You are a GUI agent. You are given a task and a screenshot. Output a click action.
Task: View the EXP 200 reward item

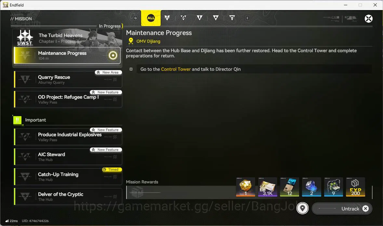point(355,187)
